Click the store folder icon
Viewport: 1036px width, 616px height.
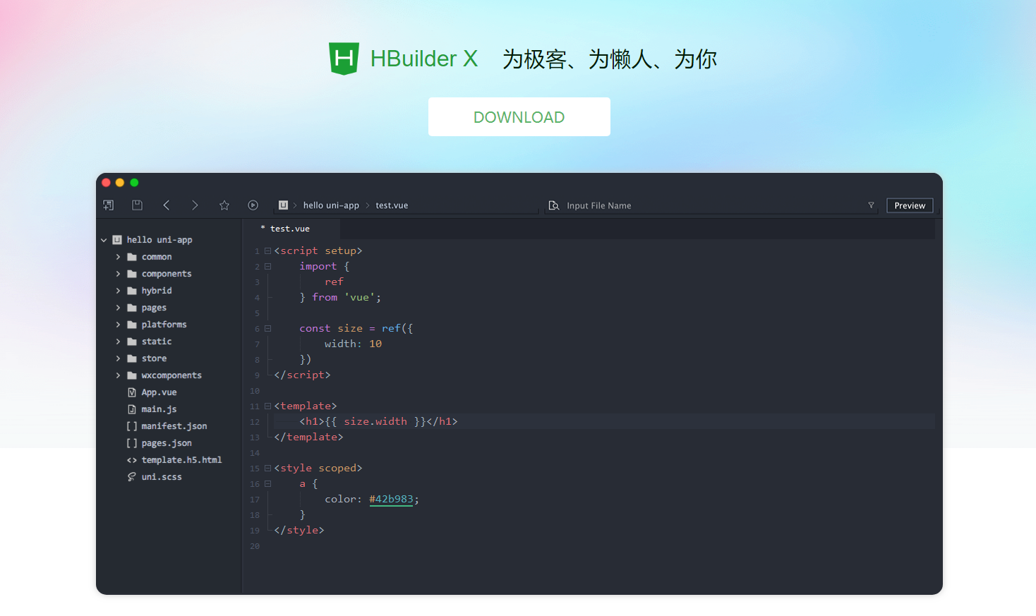click(132, 358)
